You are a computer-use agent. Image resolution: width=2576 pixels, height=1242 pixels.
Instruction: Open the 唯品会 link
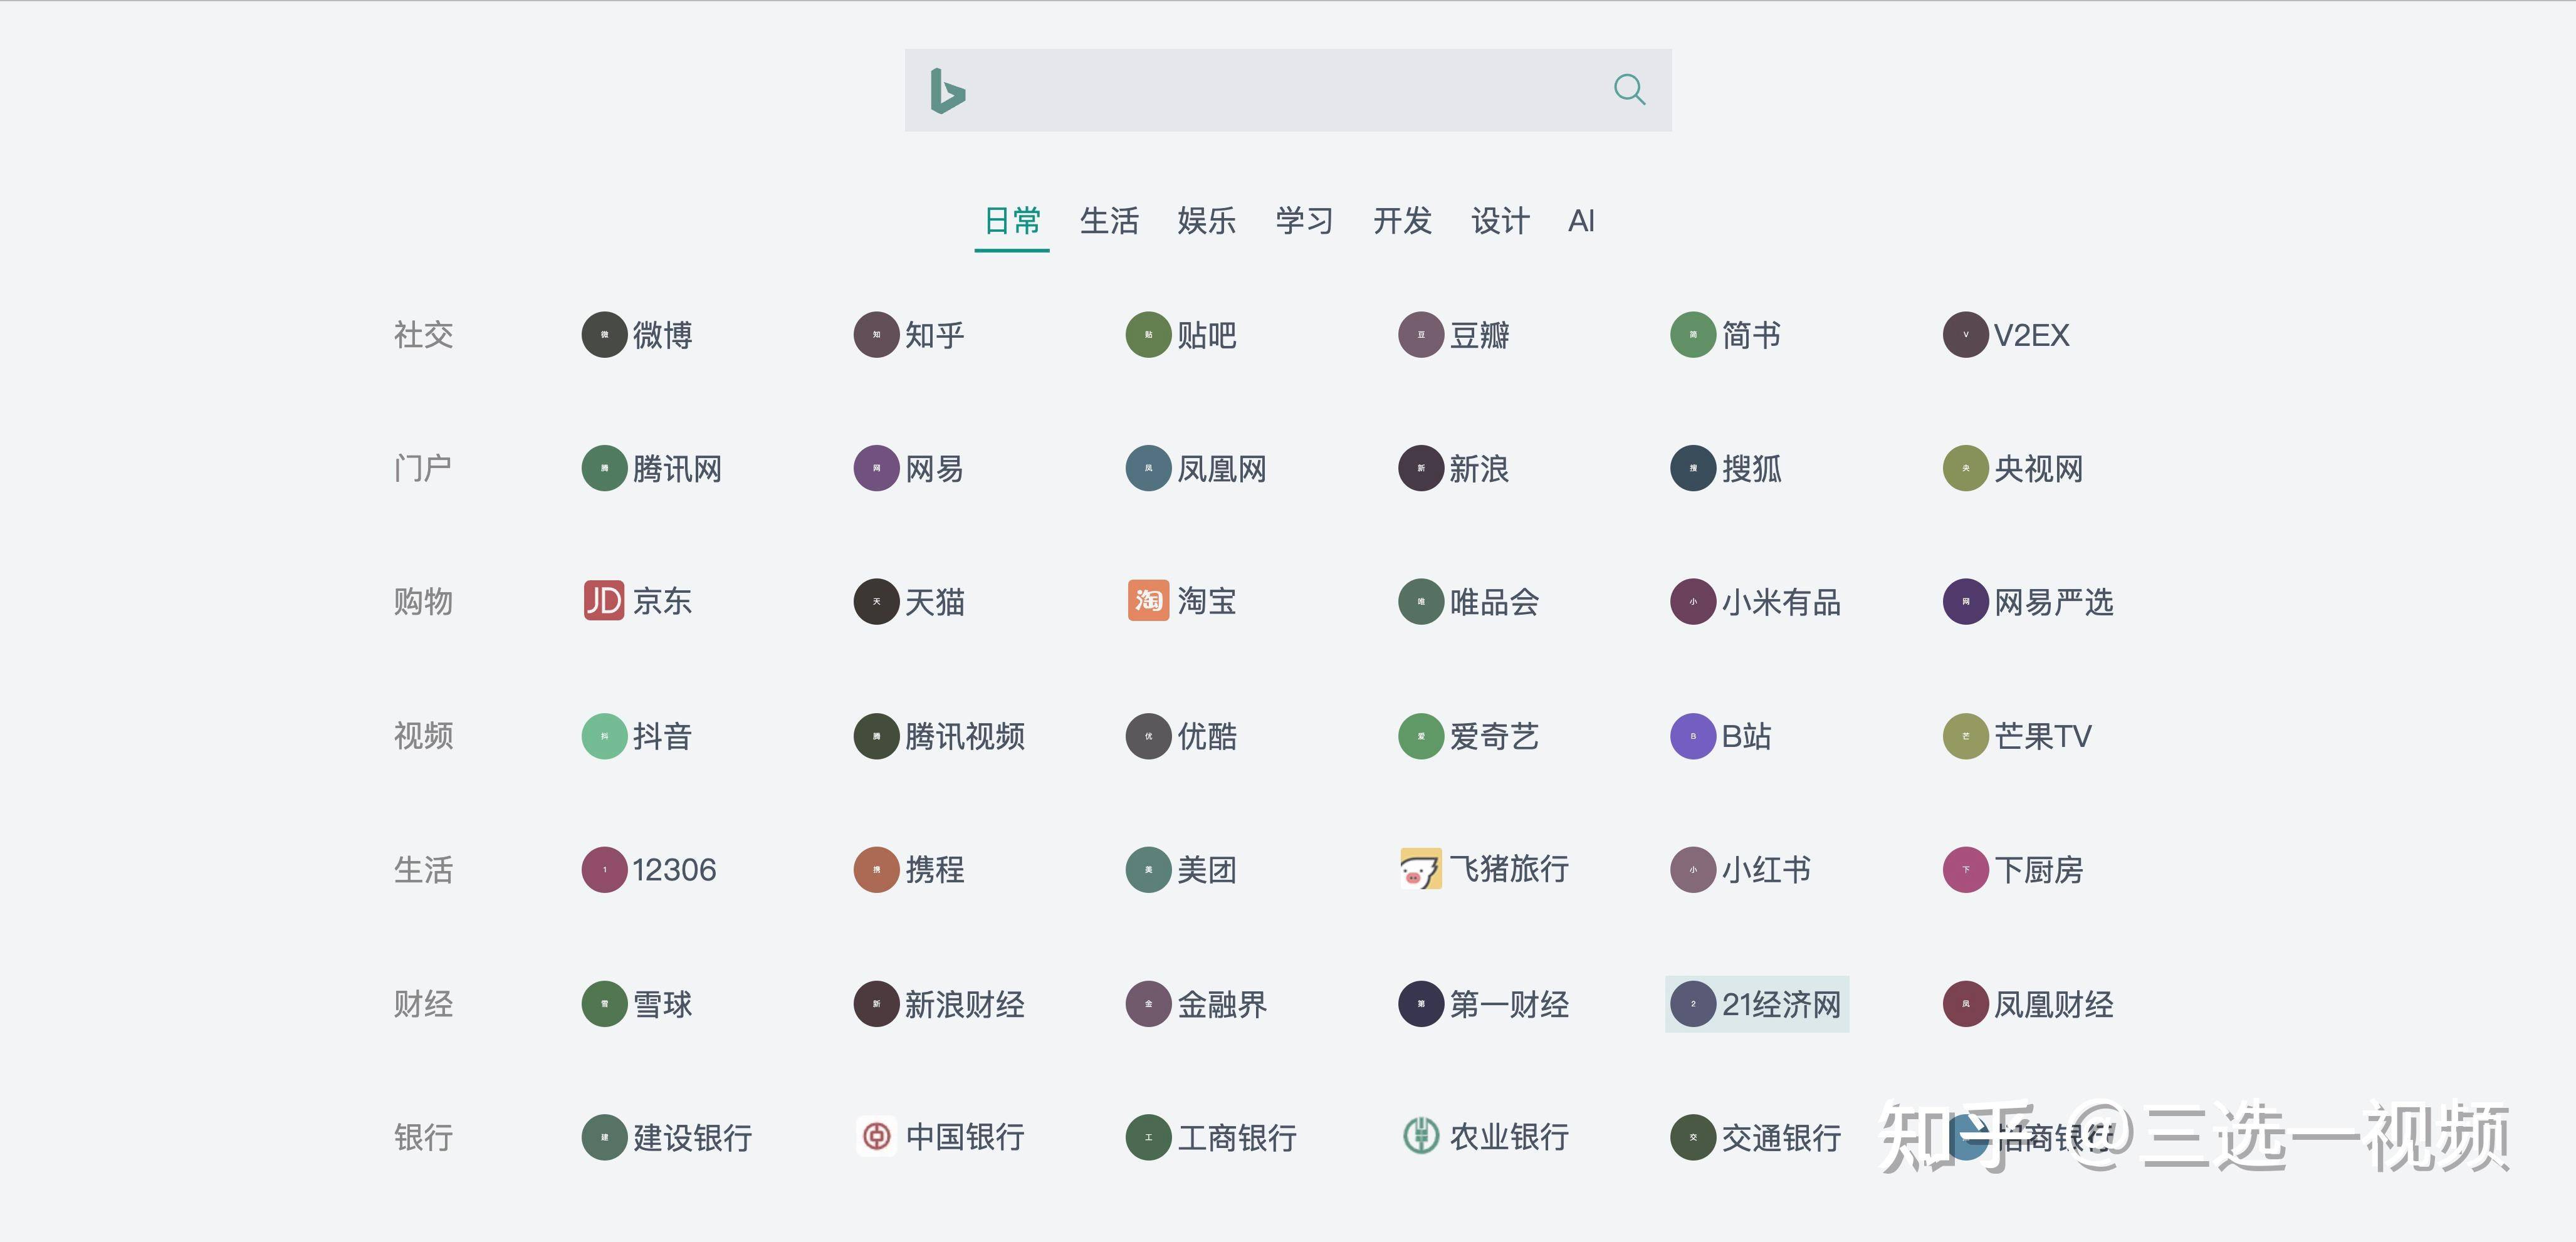(x=1469, y=602)
